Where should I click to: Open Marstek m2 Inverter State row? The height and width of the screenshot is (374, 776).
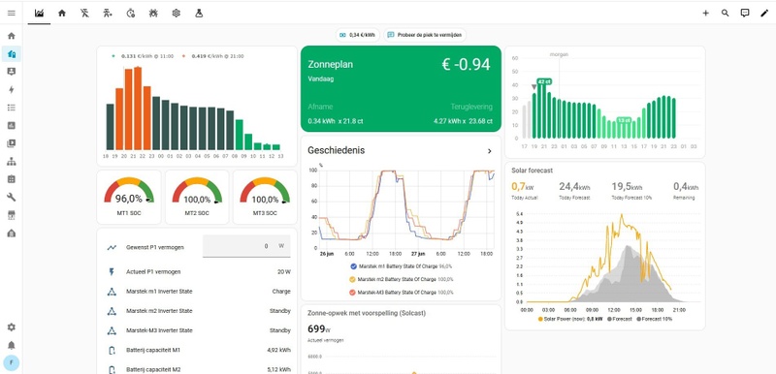198,311
